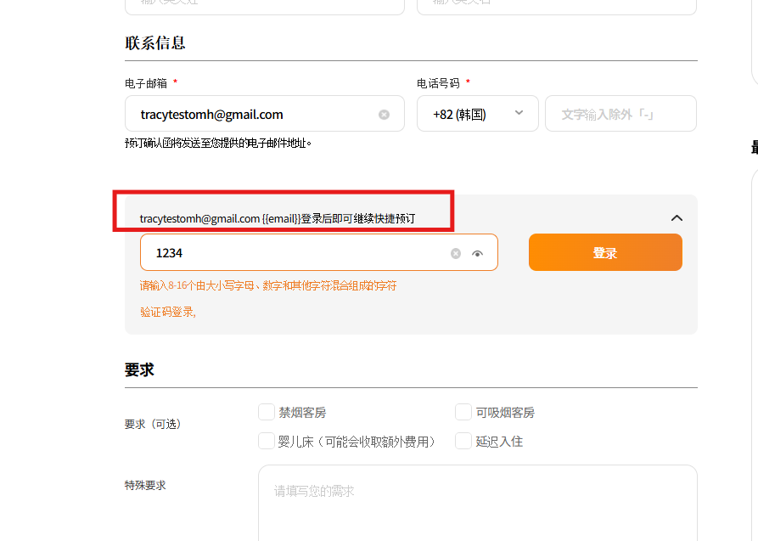Focus the email input field
This screenshot has height=541, width=758.
(265, 114)
